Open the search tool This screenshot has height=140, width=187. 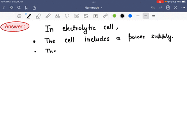click(x=19, y=8)
